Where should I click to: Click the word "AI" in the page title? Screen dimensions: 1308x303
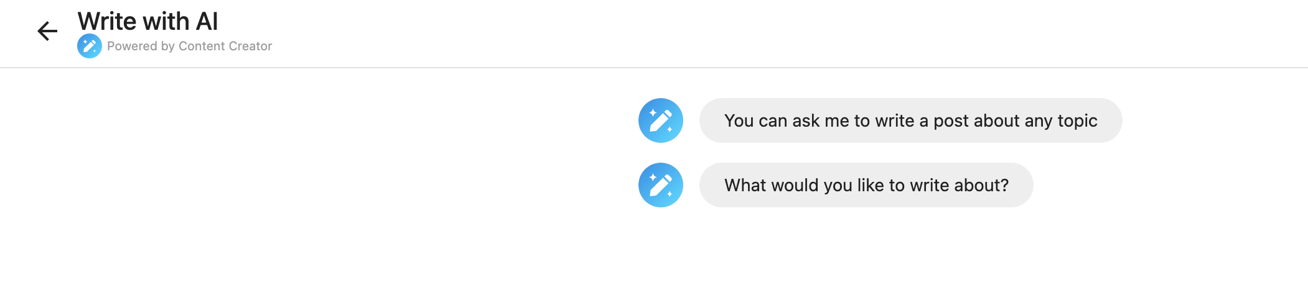tap(207, 22)
